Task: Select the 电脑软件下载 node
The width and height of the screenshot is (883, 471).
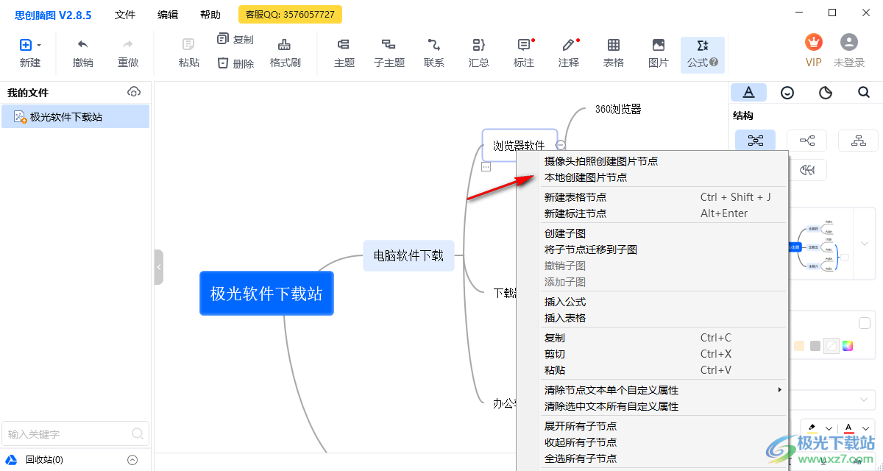Action: point(408,255)
